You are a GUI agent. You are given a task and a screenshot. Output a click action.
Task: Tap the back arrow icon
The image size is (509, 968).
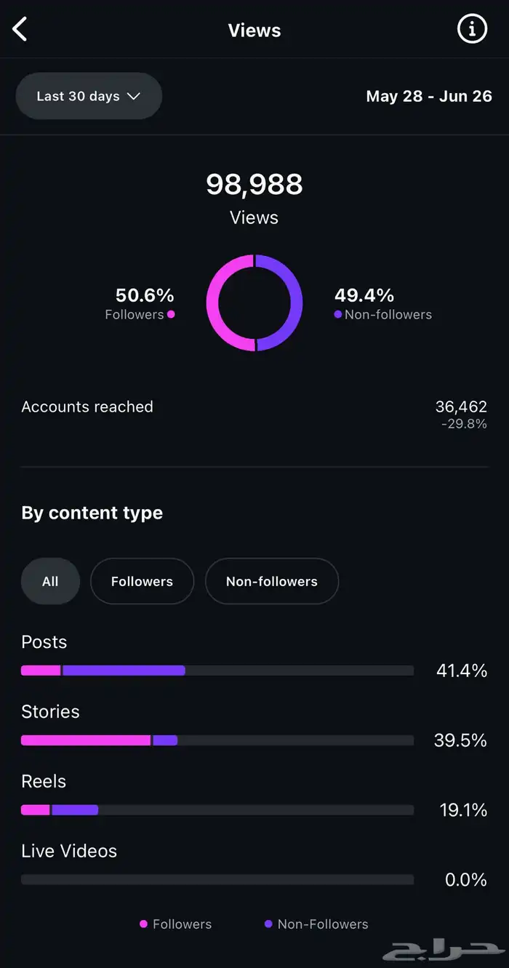click(x=20, y=30)
